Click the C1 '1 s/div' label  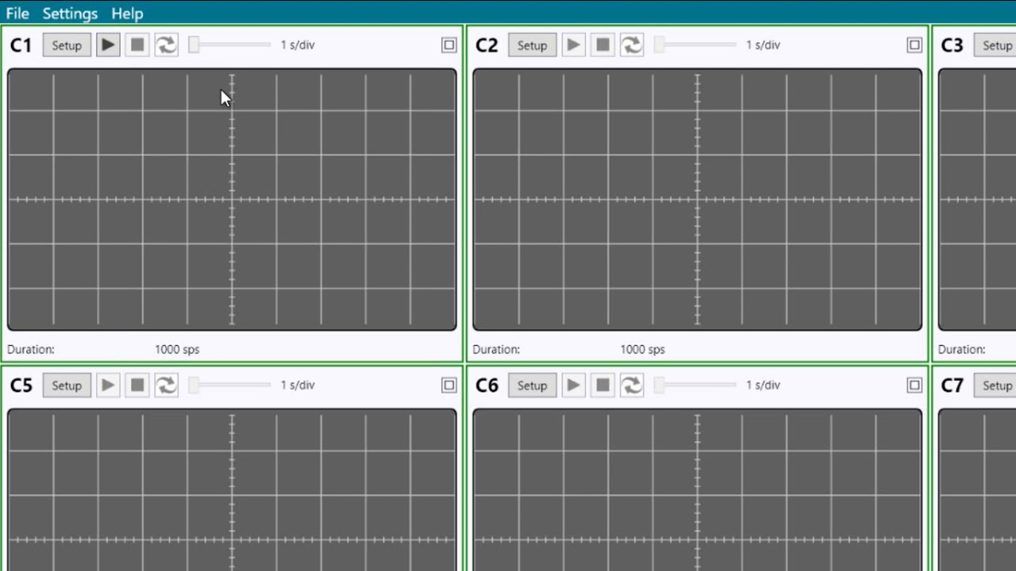coord(298,45)
